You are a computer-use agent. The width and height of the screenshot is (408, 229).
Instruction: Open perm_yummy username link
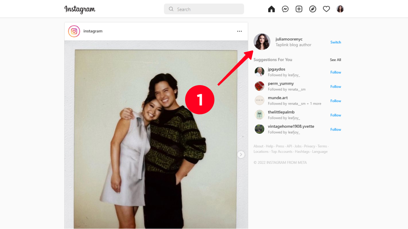281,84
